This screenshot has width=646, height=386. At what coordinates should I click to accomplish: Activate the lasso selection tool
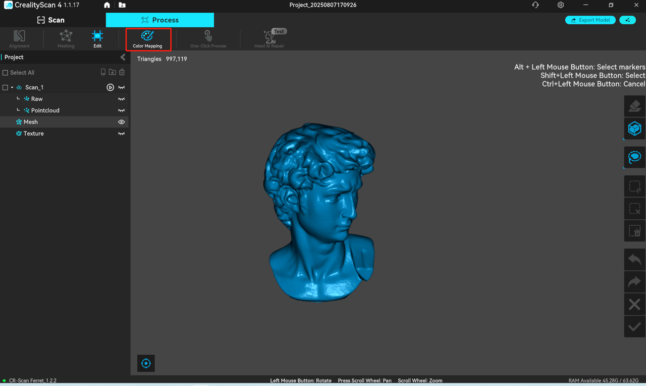click(634, 157)
